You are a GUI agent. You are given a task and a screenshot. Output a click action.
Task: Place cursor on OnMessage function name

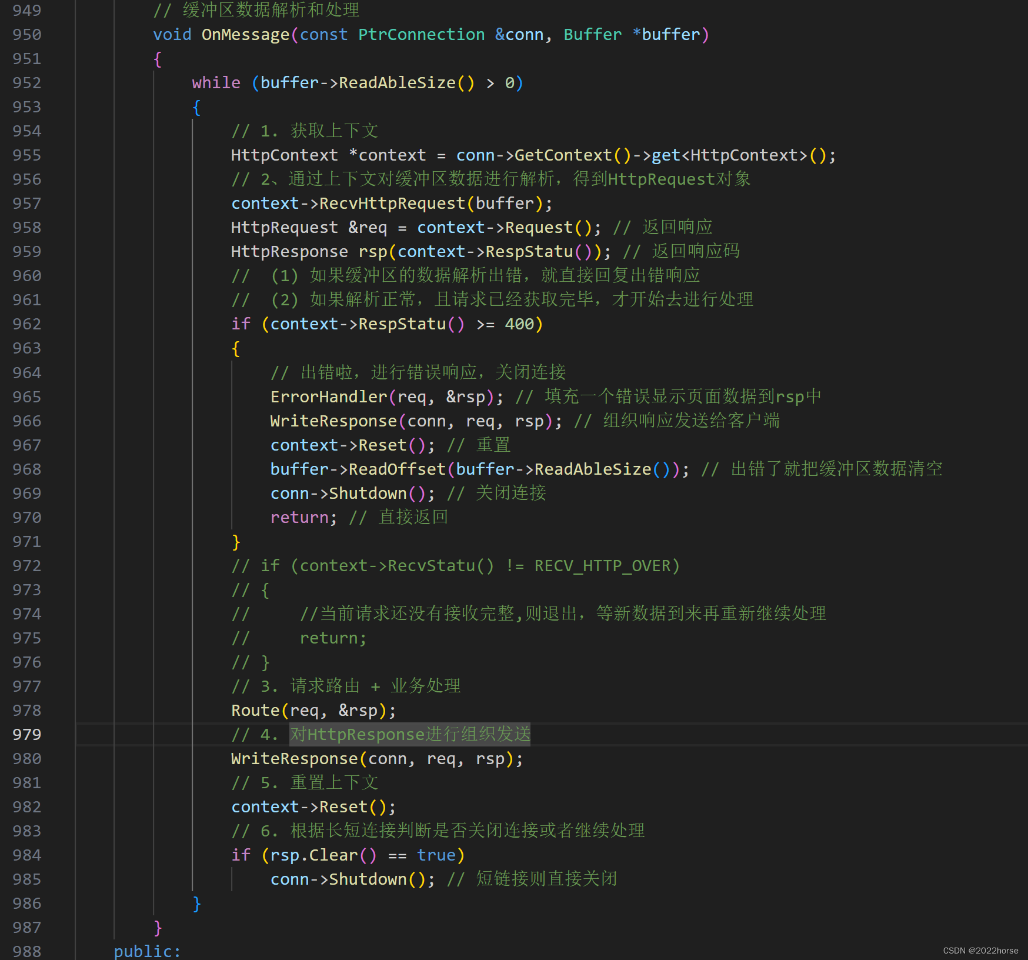pyautogui.click(x=246, y=35)
